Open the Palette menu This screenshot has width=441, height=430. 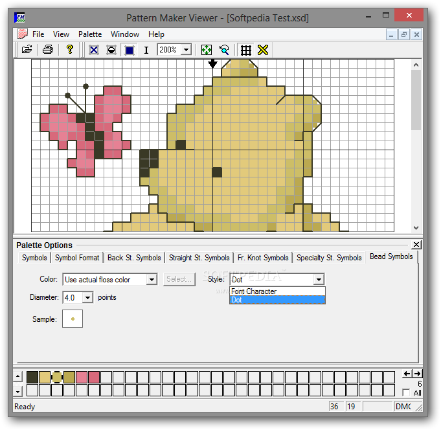90,34
